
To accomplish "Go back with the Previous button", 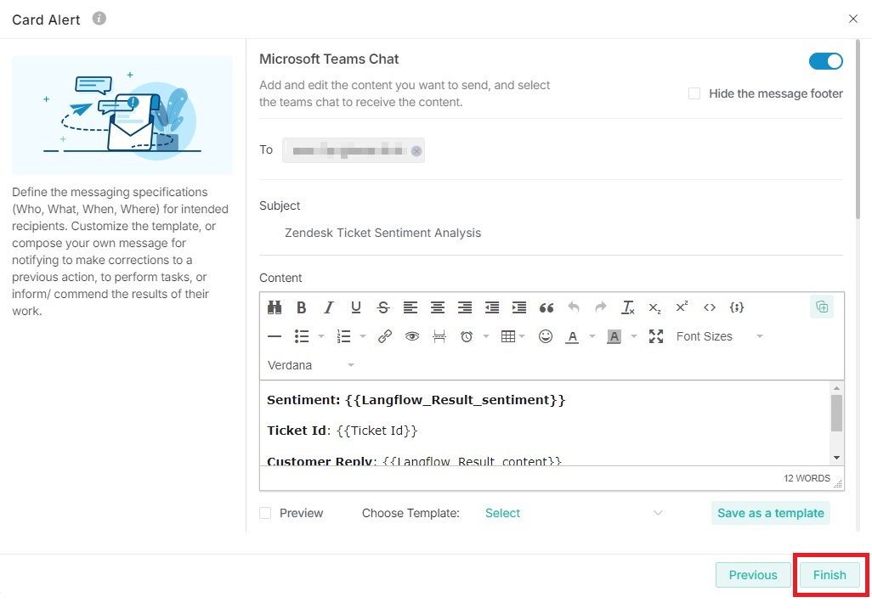I will pos(753,575).
